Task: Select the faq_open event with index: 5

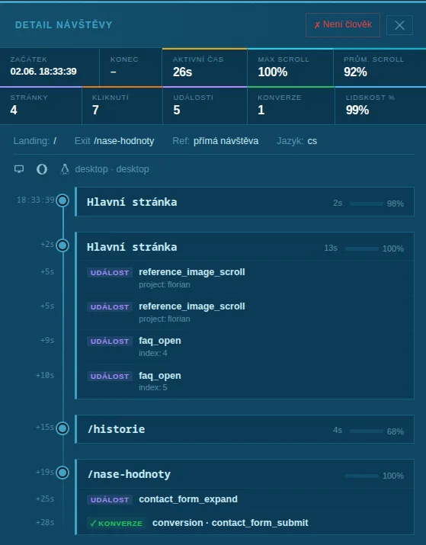Action: click(245, 381)
